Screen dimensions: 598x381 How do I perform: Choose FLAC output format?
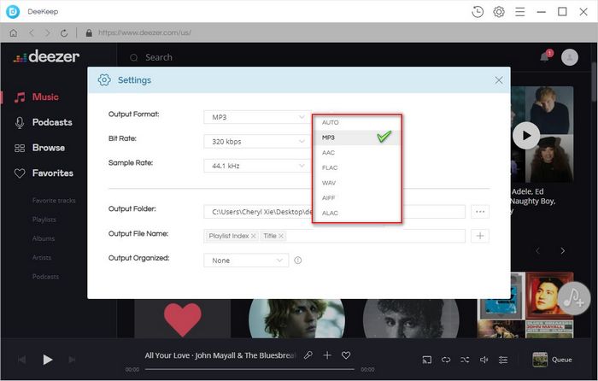(x=356, y=167)
